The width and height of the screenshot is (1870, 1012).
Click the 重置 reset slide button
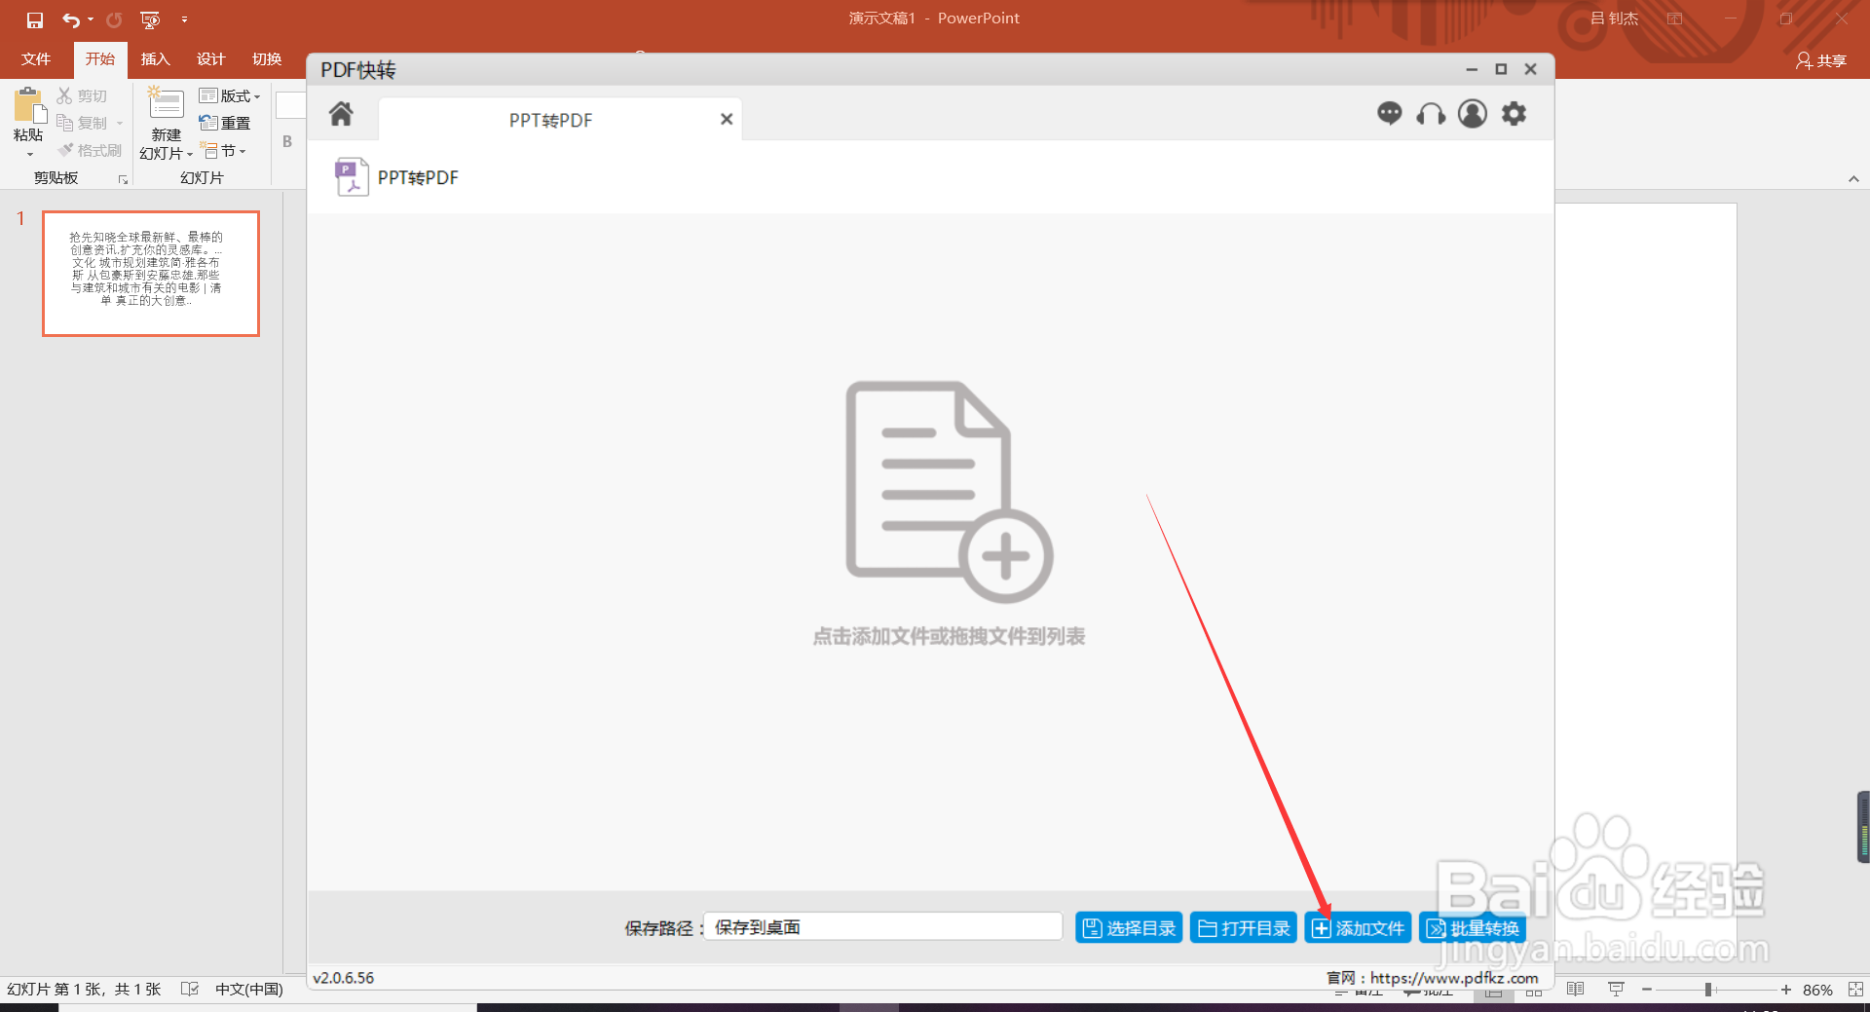pyautogui.click(x=225, y=123)
